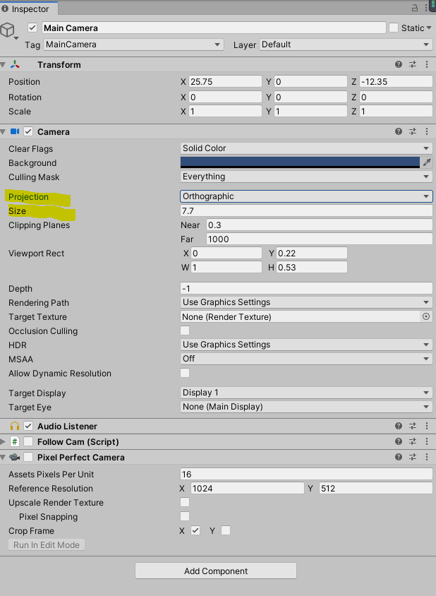Viewport: 436px width, 596px height.
Task: Open Follow Cam three-dot menu
Action: coord(427,441)
